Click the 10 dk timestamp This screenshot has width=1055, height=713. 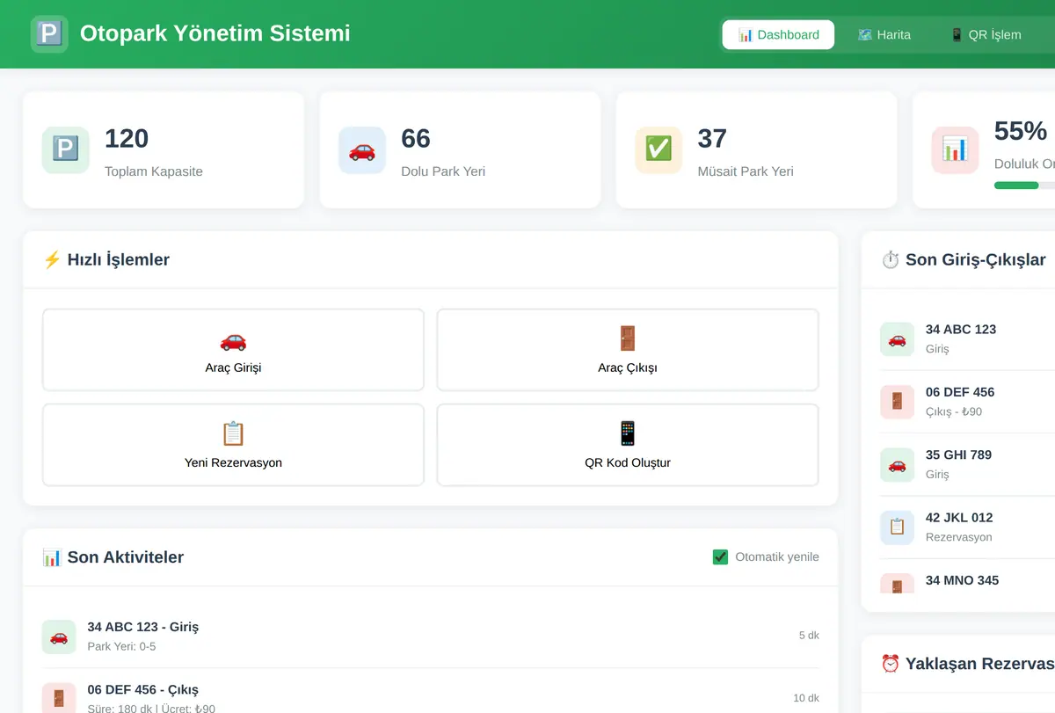[x=806, y=698]
